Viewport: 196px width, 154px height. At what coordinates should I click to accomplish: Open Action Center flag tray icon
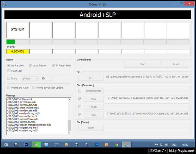pos(156,145)
